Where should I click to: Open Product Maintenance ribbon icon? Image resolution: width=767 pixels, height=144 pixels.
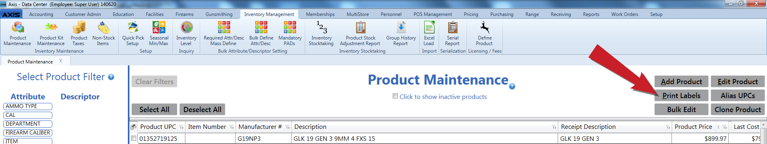click(18, 34)
